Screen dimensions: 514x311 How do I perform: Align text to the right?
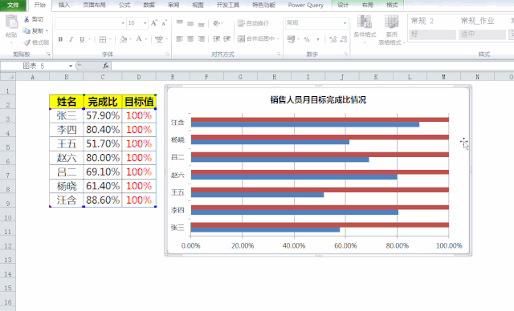point(202,39)
